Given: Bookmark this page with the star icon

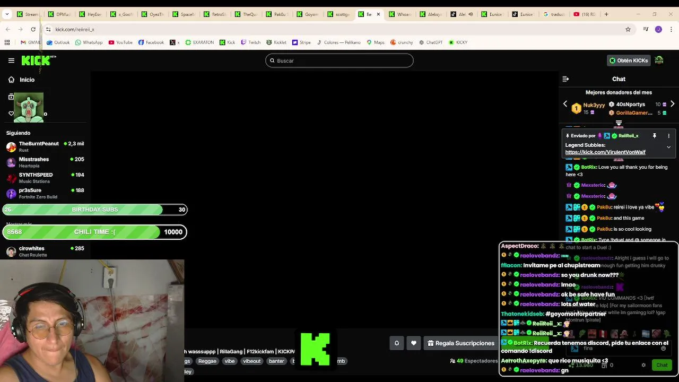Looking at the screenshot, I should tap(628, 29).
